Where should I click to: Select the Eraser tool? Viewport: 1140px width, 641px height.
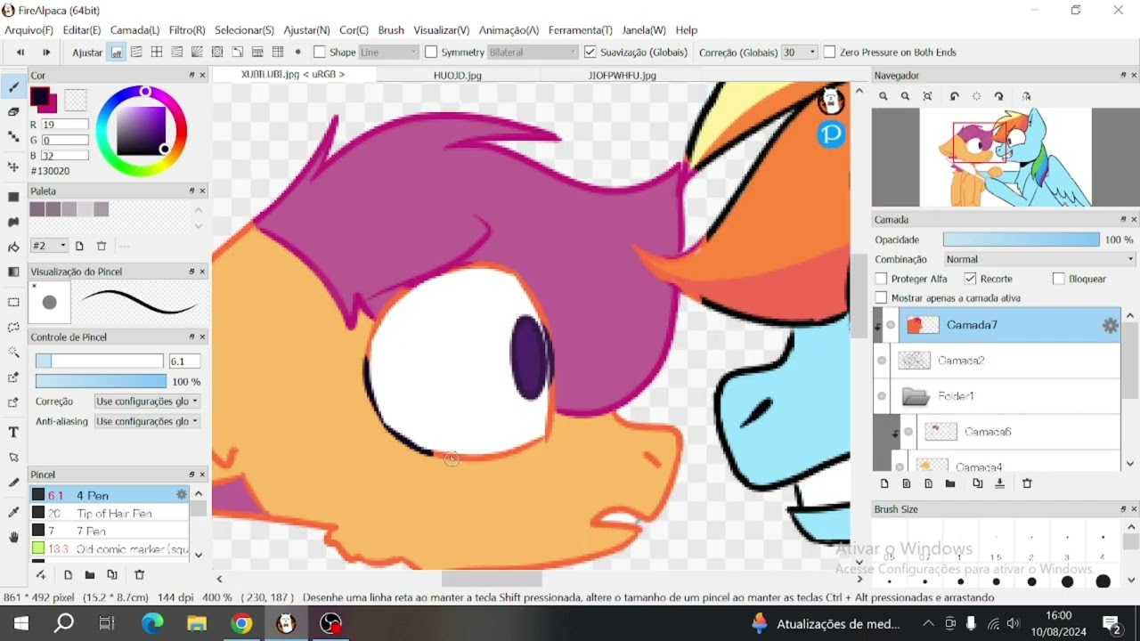13,112
